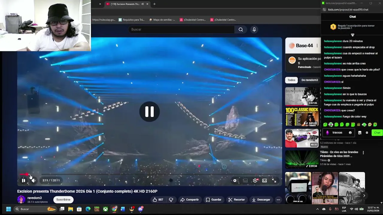Open Bunbury playlist video thumbnail

pyautogui.click(x=302, y=96)
